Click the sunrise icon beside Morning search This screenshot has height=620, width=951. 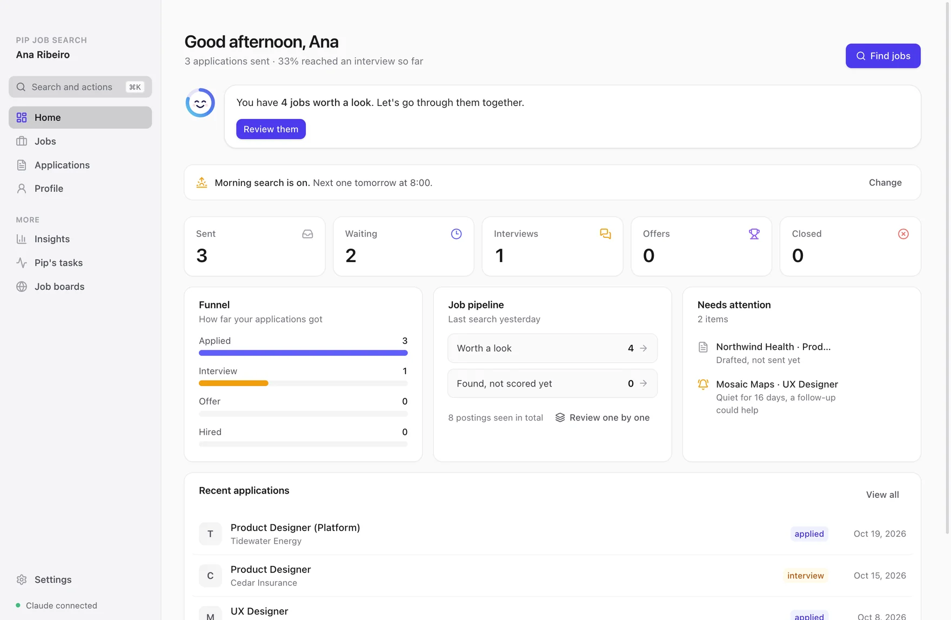[x=202, y=183]
